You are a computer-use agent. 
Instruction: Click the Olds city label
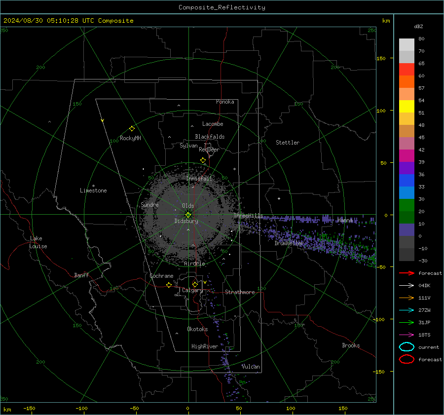tap(188, 206)
